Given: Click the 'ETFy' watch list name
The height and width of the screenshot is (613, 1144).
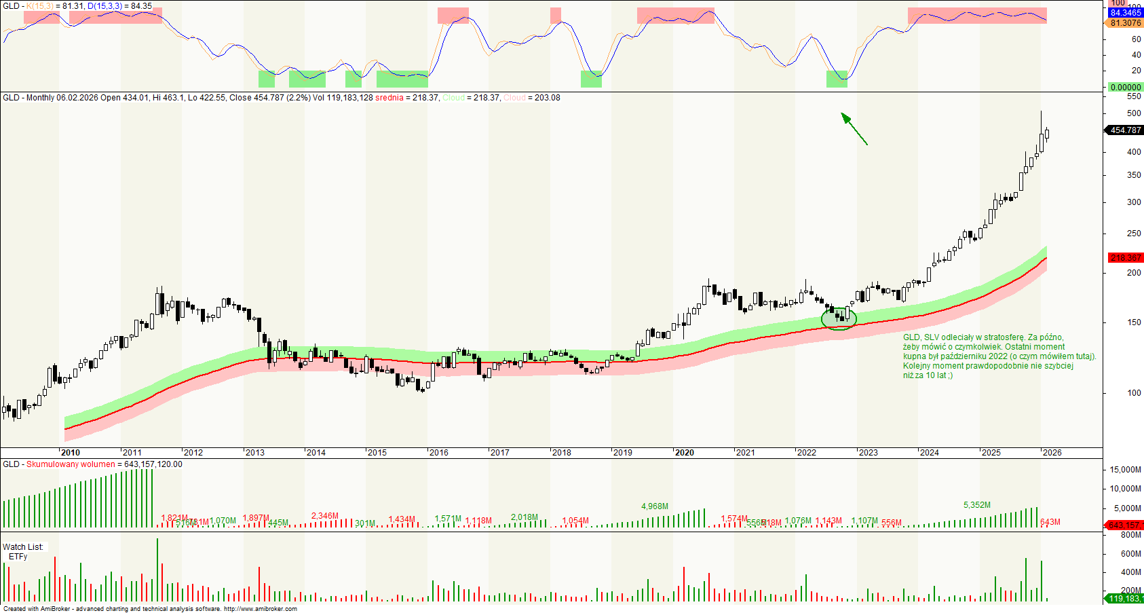Looking at the screenshot, I should (x=18, y=557).
